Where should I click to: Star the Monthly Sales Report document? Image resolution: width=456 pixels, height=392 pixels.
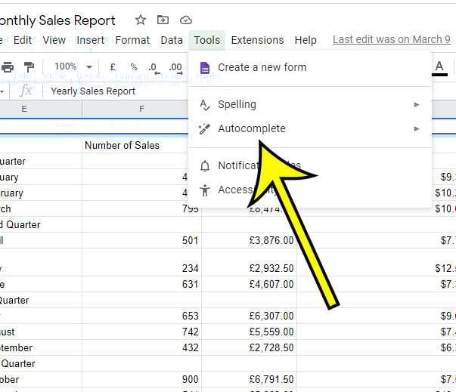141,20
